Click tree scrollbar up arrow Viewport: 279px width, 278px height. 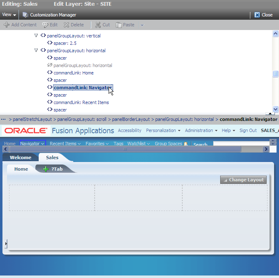(275, 33)
